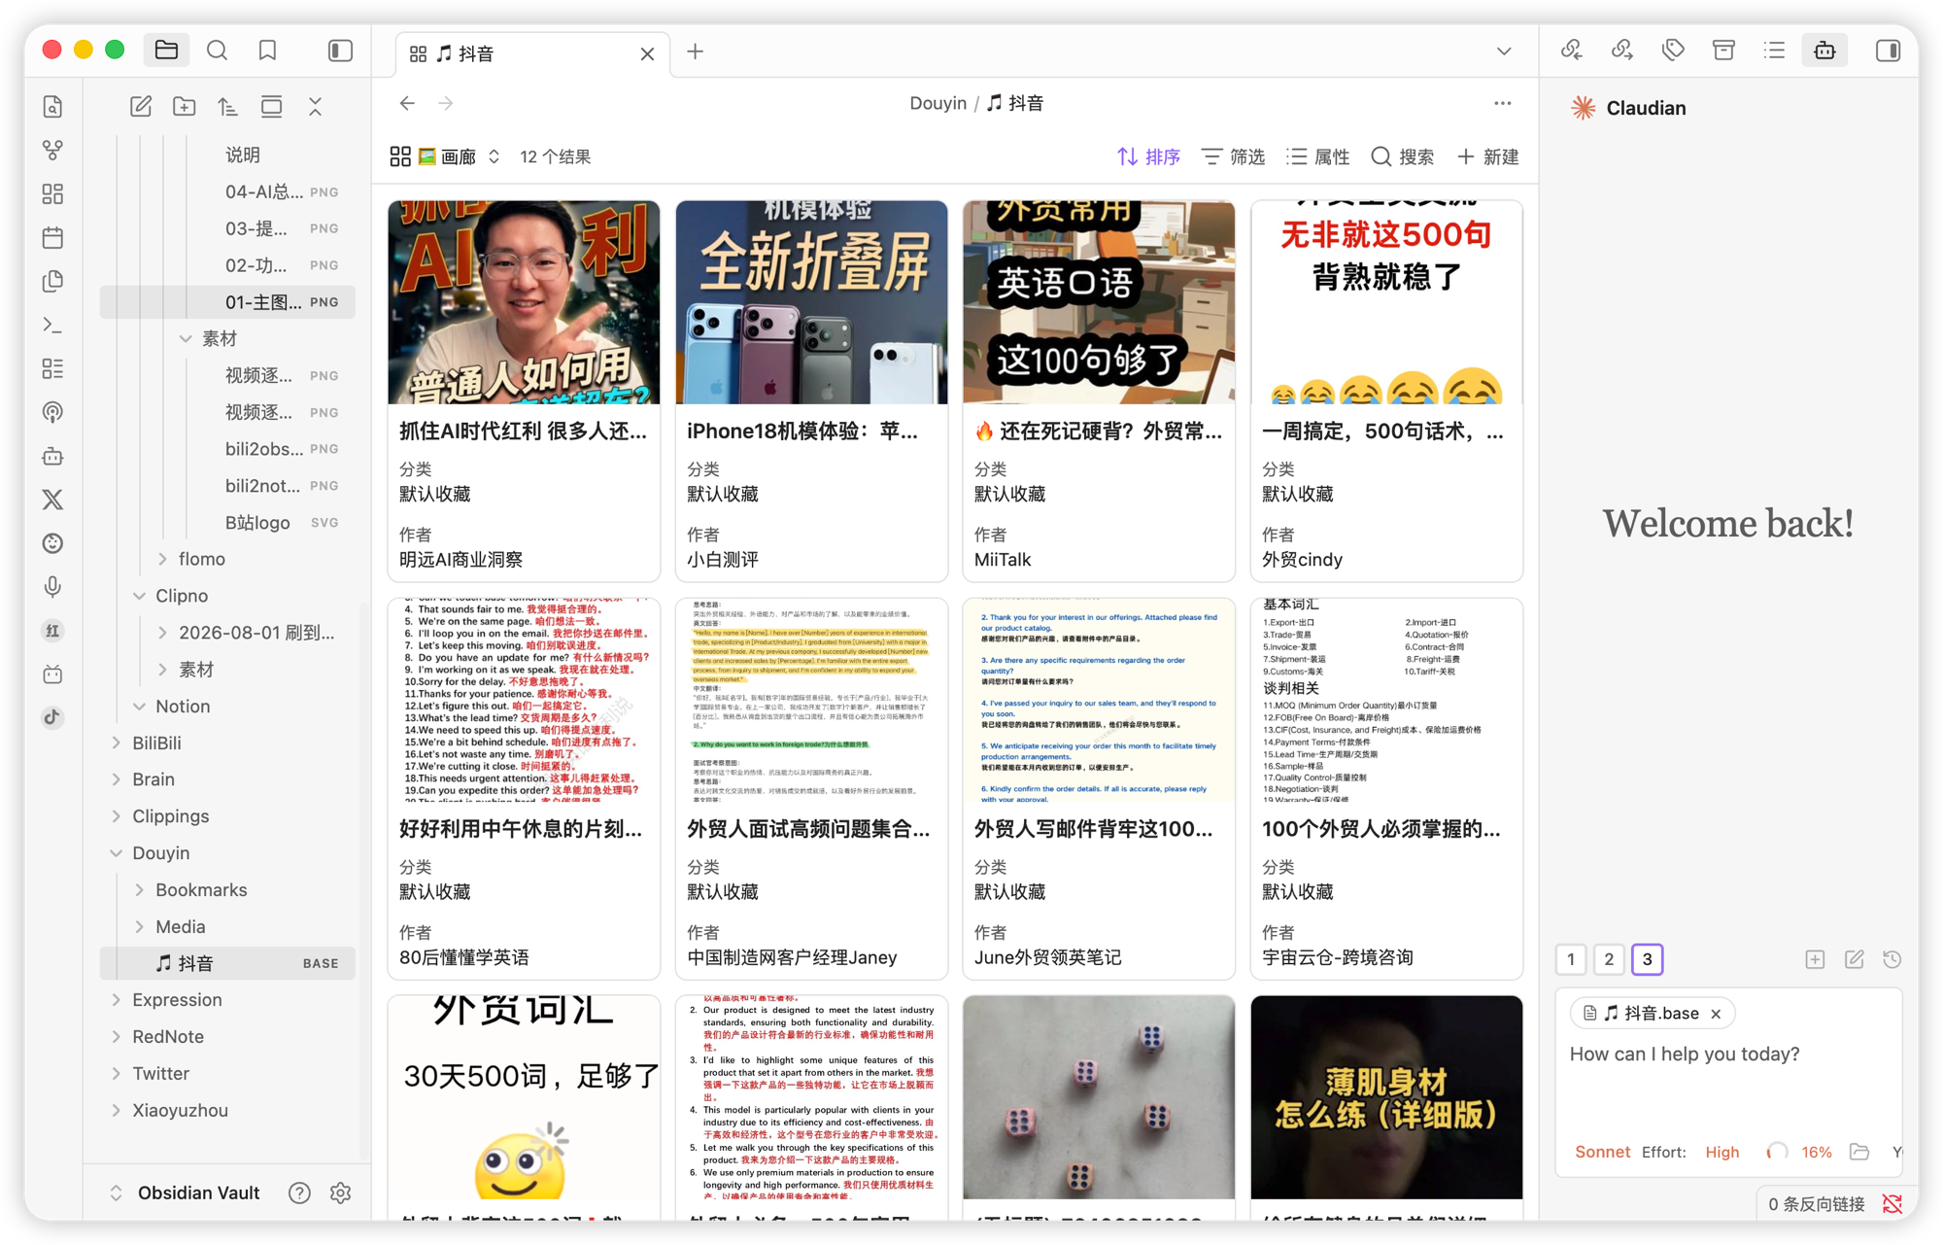Image resolution: width=1943 pixels, height=1245 pixels.
Task: Create a new folder in explorer
Action: click(x=185, y=107)
